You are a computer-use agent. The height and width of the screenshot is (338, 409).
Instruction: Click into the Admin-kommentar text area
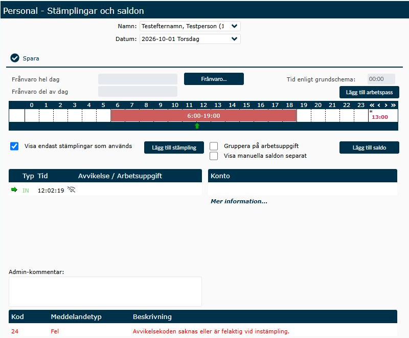[105, 291]
